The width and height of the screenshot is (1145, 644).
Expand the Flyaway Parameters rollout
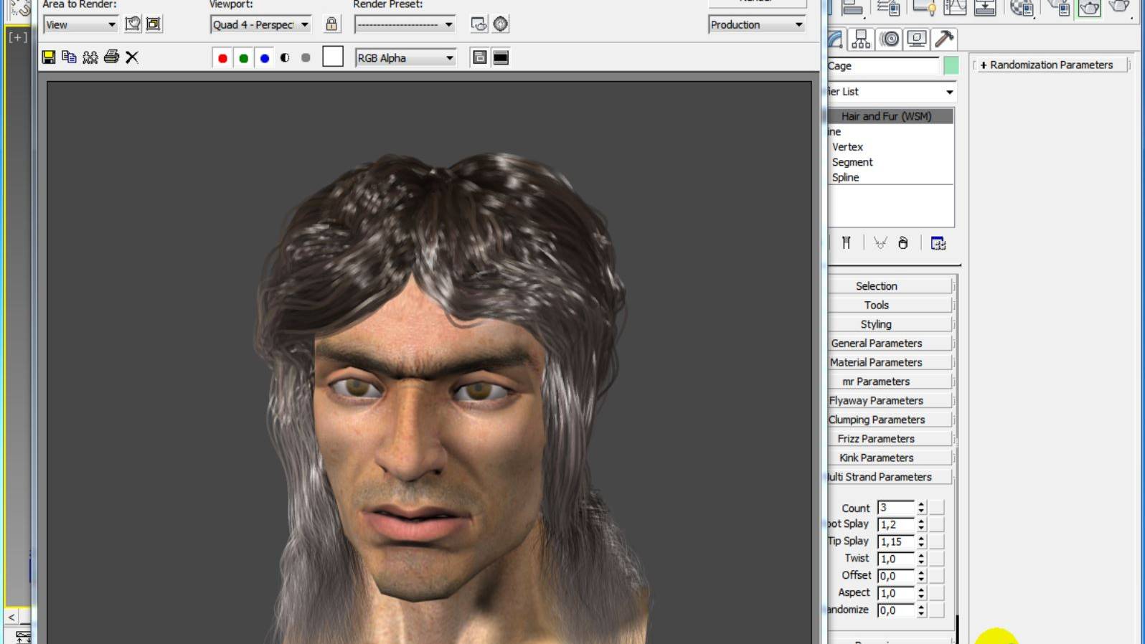890,401
